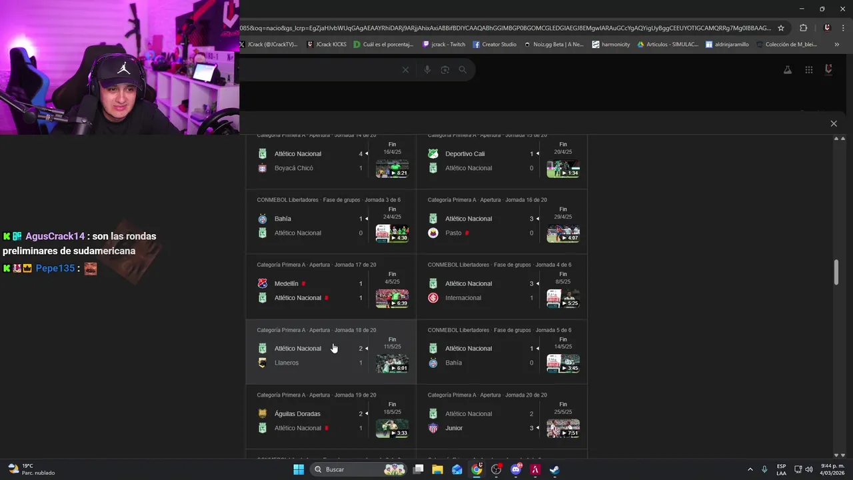Expand the hidden bookmarks chevron
This screenshot has width=853, height=480.
(x=836, y=45)
